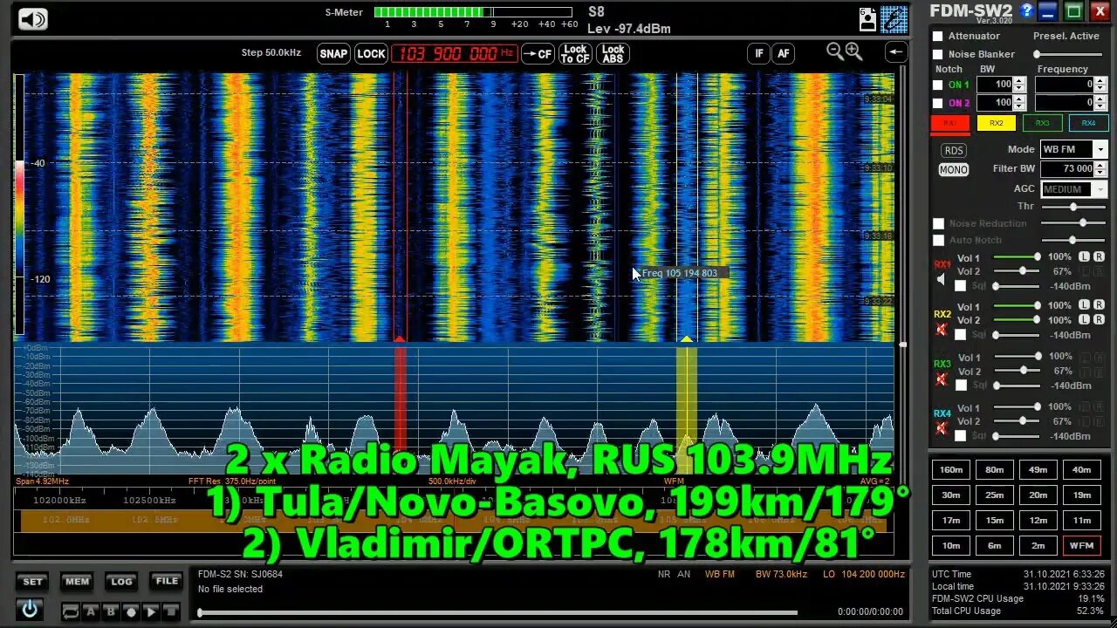1117x628 pixels.
Task: Click the Notch 1 Frequency stepper
Action: click(1101, 85)
